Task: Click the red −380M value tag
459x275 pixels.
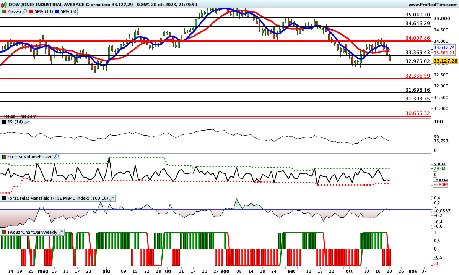Action: (440, 185)
